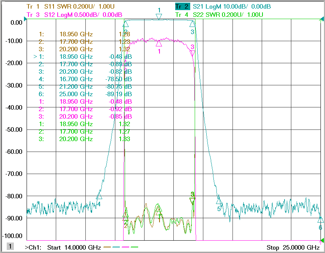Screen dimensions: 325x253
Task: Click the >Ch1: channel label
Action: pyautogui.click(x=33, y=247)
